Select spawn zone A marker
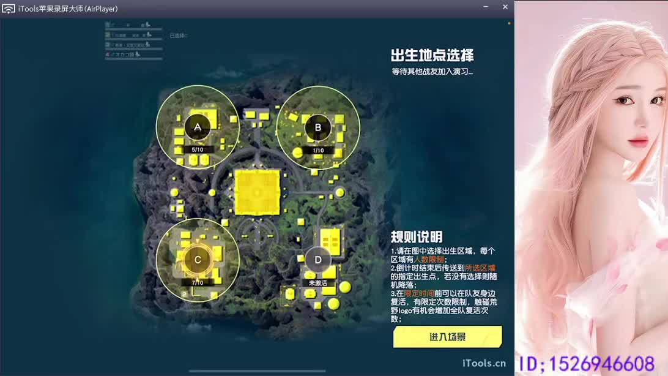 (197, 127)
